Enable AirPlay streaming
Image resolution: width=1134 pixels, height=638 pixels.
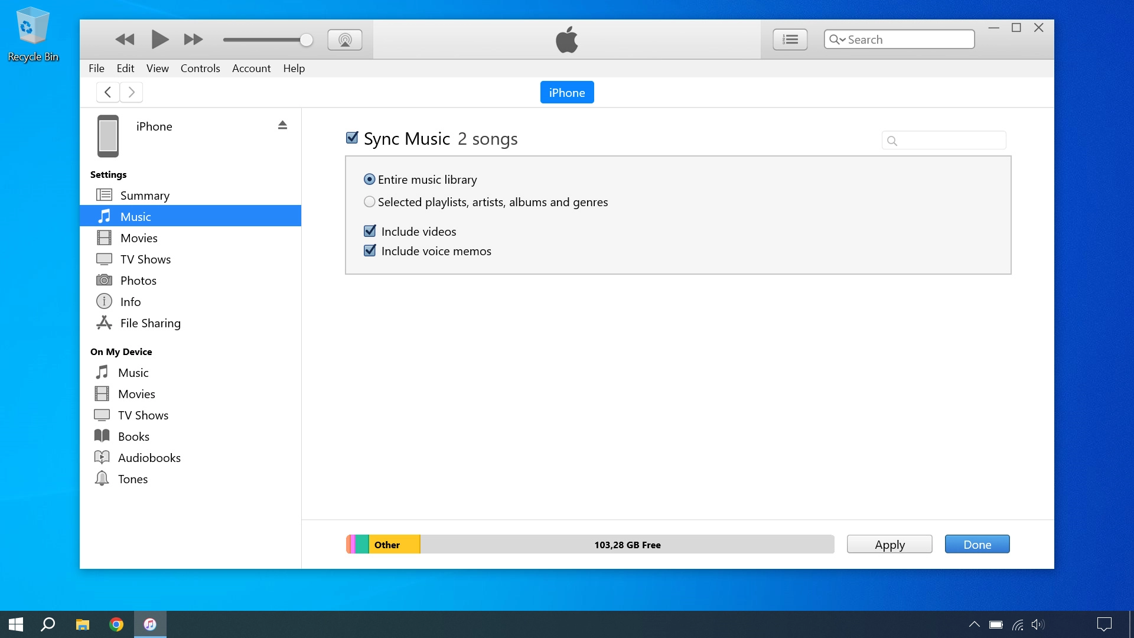[344, 39]
